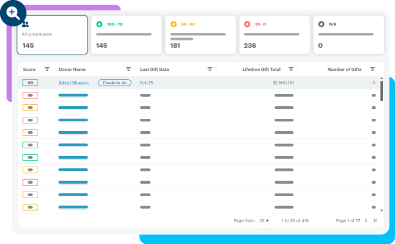
Task: Click the magnifying glass zoom icon
Action: click(13, 13)
